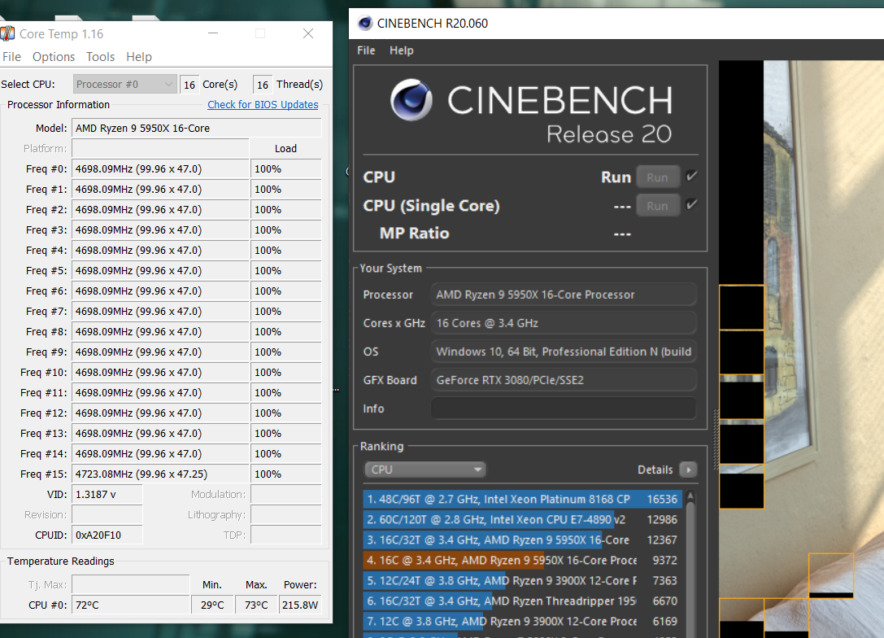
Task: Click the CPUID value 0xA20F10
Action: (x=107, y=535)
